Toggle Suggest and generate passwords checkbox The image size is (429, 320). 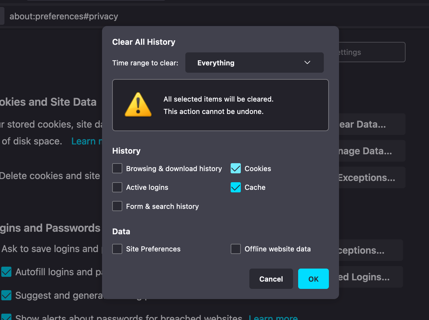(6, 295)
